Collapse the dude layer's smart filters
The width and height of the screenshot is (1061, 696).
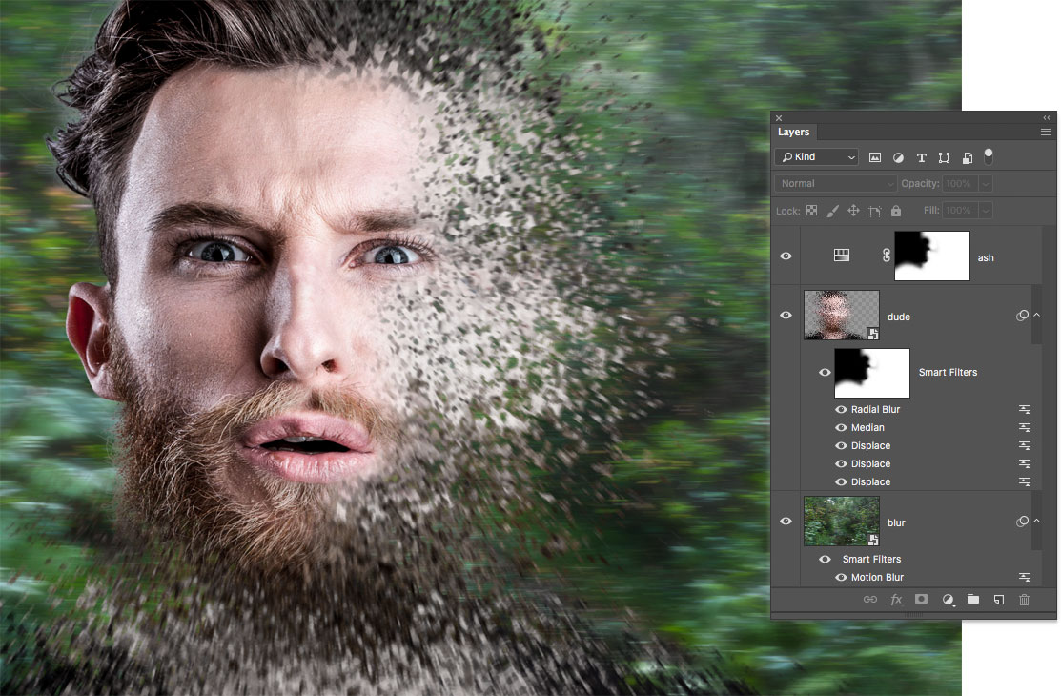pyautogui.click(x=1037, y=316)
